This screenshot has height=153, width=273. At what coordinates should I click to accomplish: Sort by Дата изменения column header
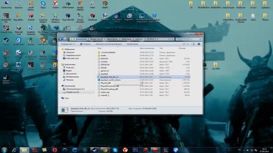147,48
